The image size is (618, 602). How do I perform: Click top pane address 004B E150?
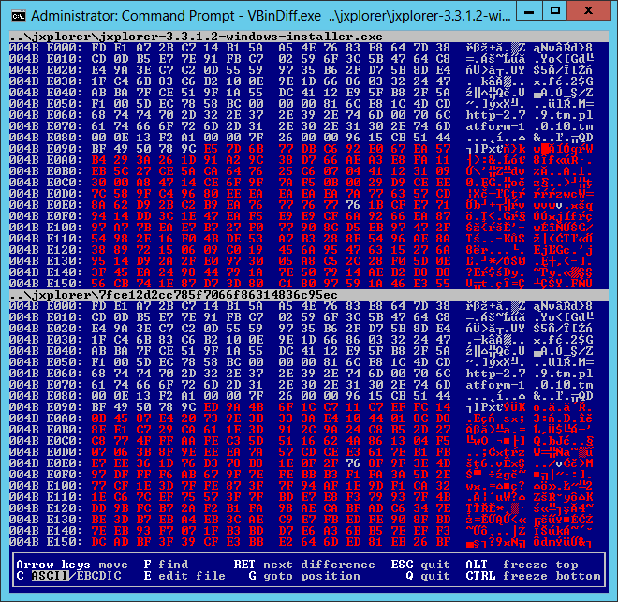[46, 284]
